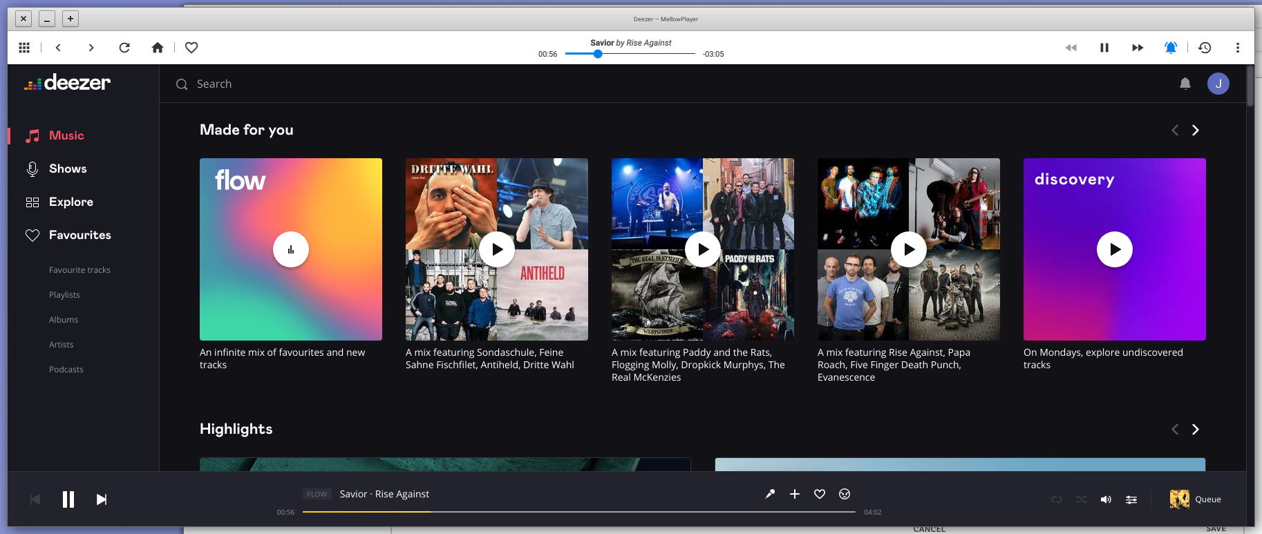The width and height of the screenshot is (1262, 534).
Task: Add song to favourites in MellowPlayer toolbar
Action: point(191,48)
